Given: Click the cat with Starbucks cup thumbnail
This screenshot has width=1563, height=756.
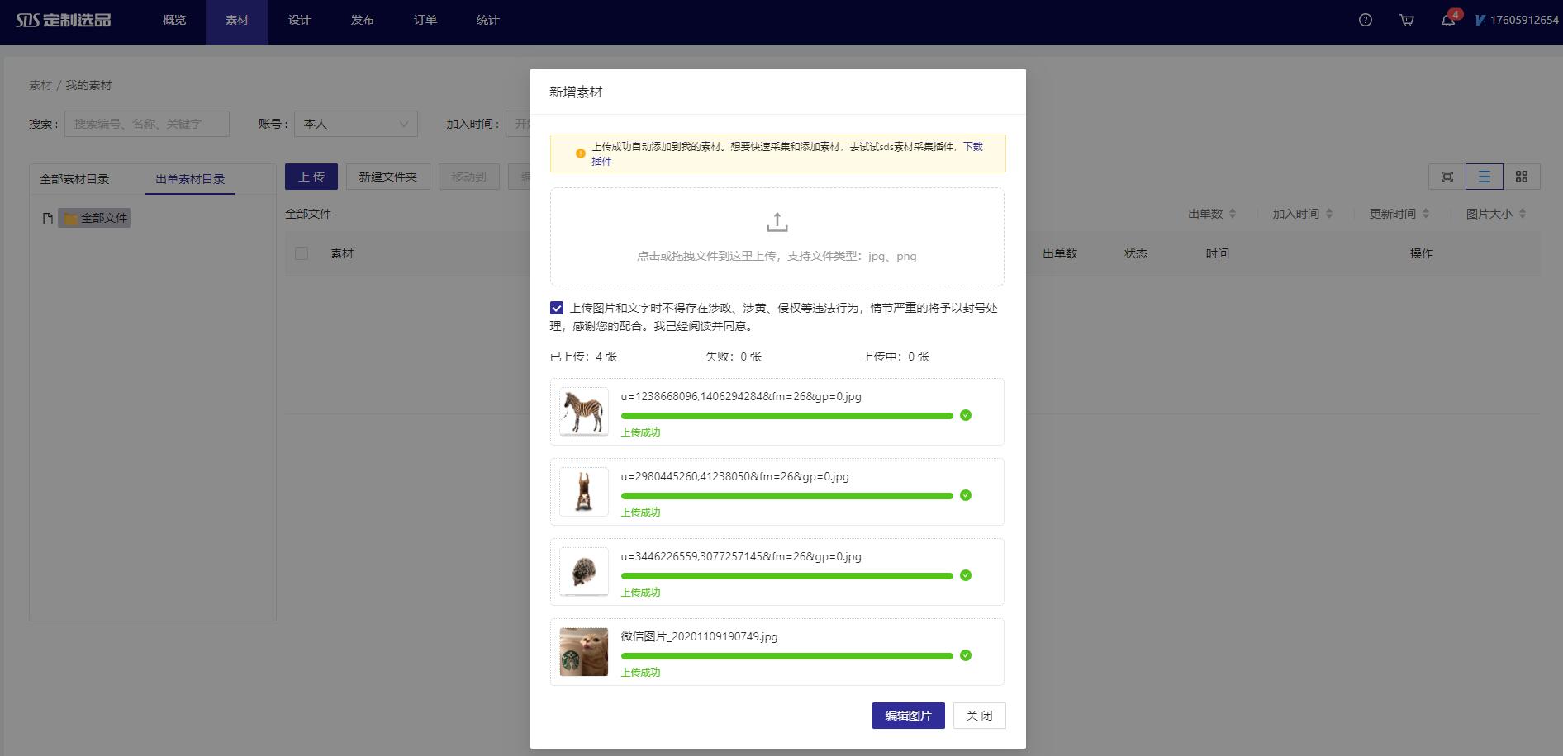Looking at the screenshot, I should coord(584,652).
